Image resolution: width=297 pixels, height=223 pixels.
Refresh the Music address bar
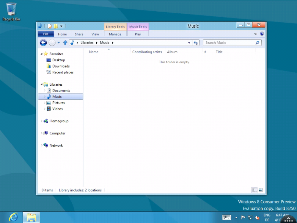pos(196,43)
